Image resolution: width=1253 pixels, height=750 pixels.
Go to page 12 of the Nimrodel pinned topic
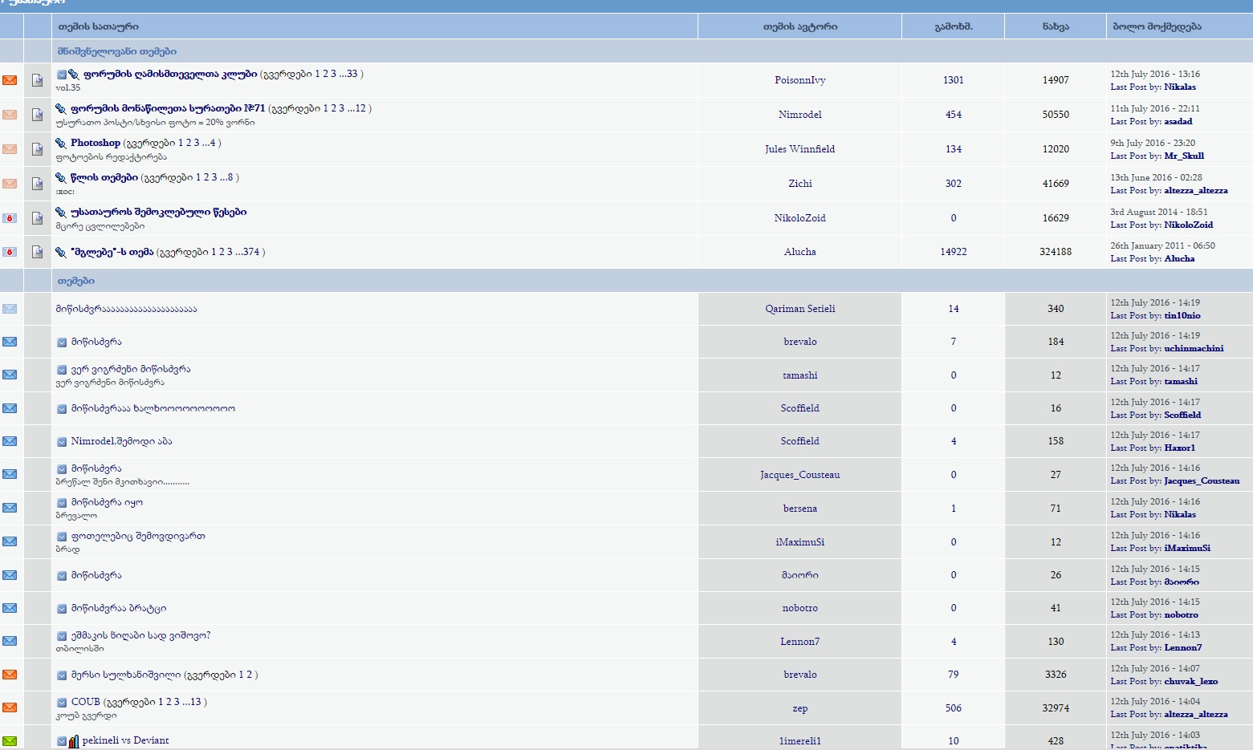(360, 108)
